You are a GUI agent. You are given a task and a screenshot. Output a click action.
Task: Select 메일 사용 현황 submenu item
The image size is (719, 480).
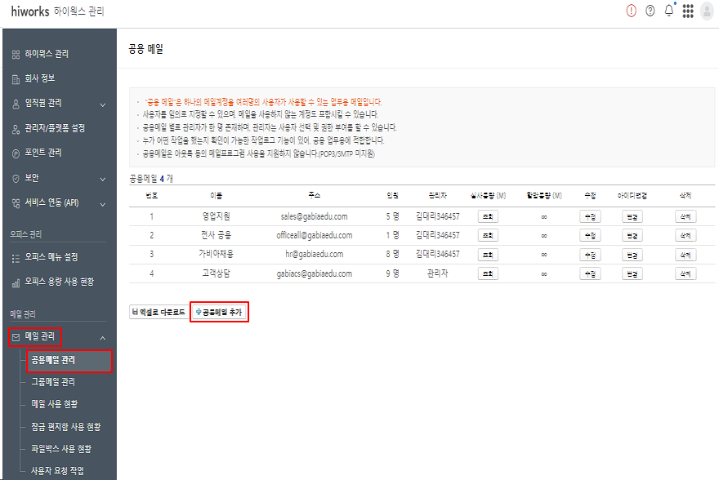pyautogui.click(x=55, y=404)
